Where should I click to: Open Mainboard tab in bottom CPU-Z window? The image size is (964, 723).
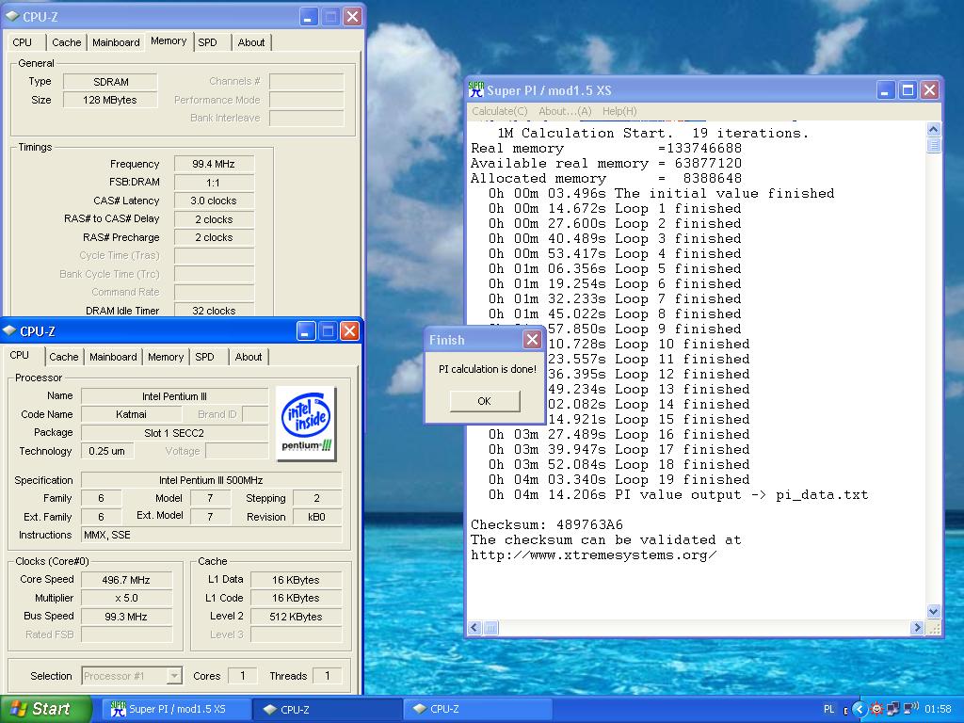pyautogui.click(x=113, y=357)
